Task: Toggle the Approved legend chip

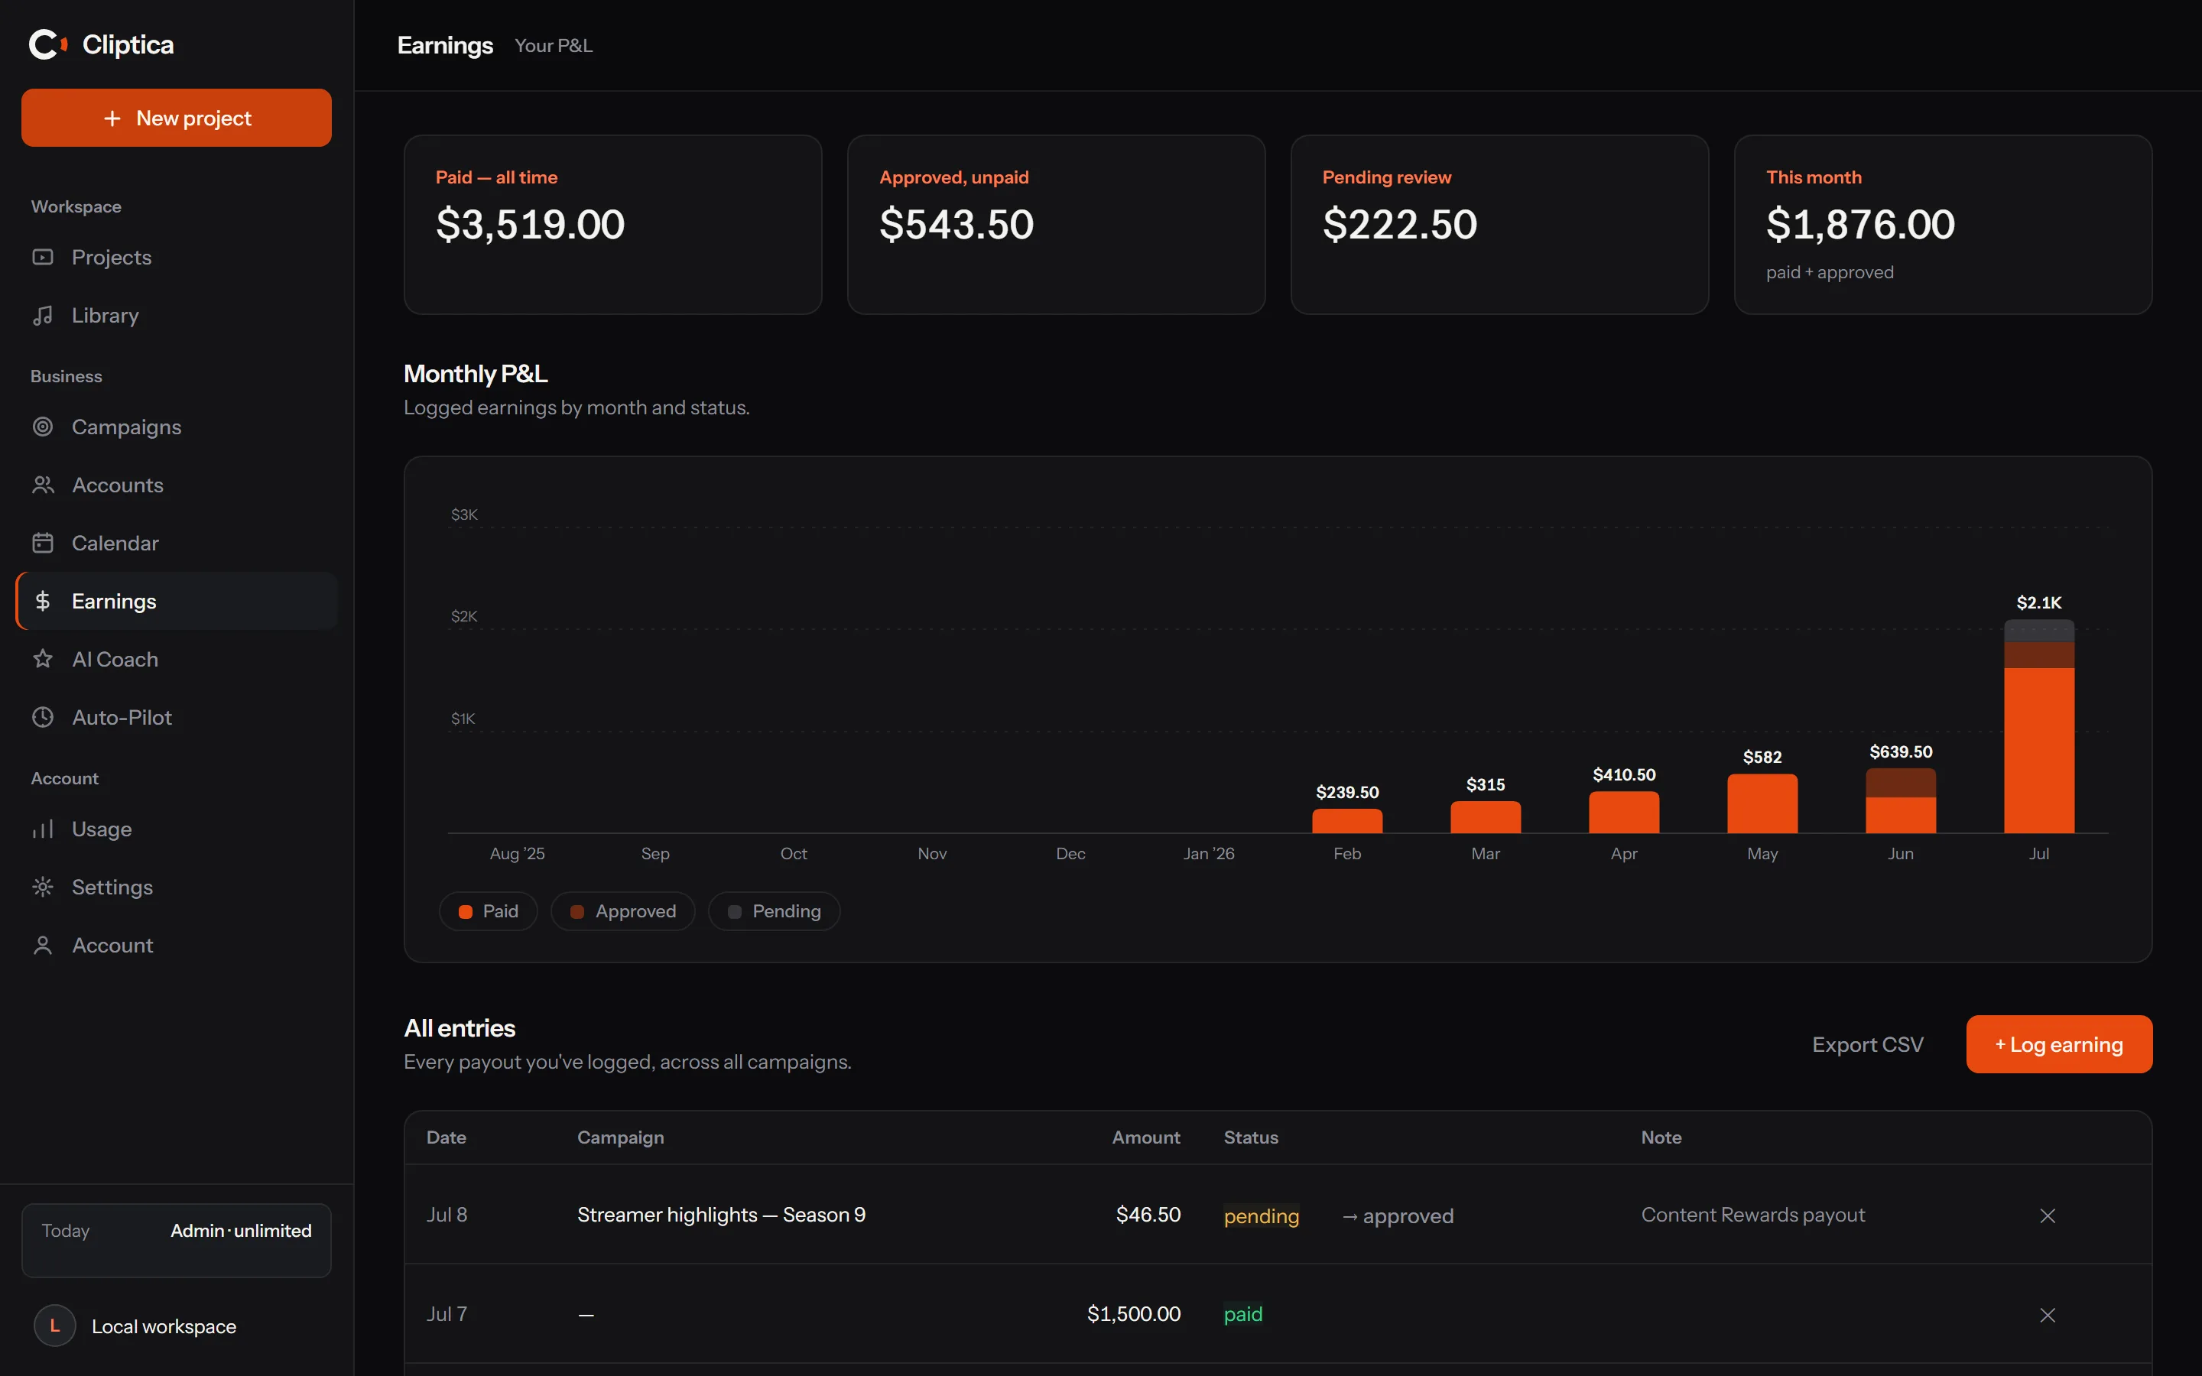Action: point(623,911)
